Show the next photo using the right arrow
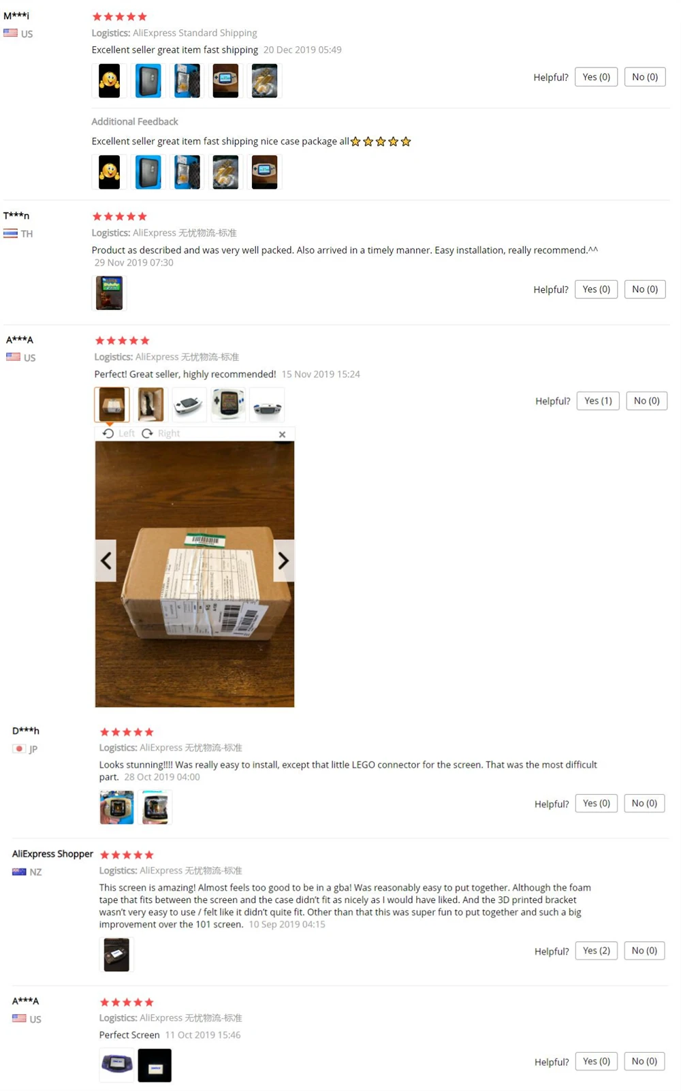Image resolution: width=681 pixels, height=1091 pixels. tap(283, 560)
